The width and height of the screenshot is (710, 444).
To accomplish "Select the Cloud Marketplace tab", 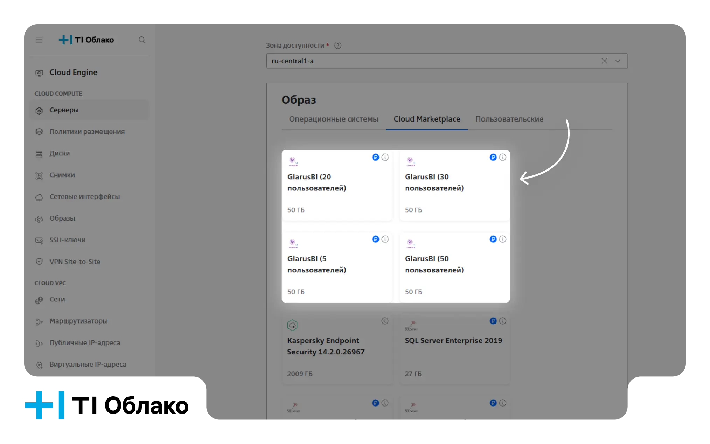I will tap(427, 119).
